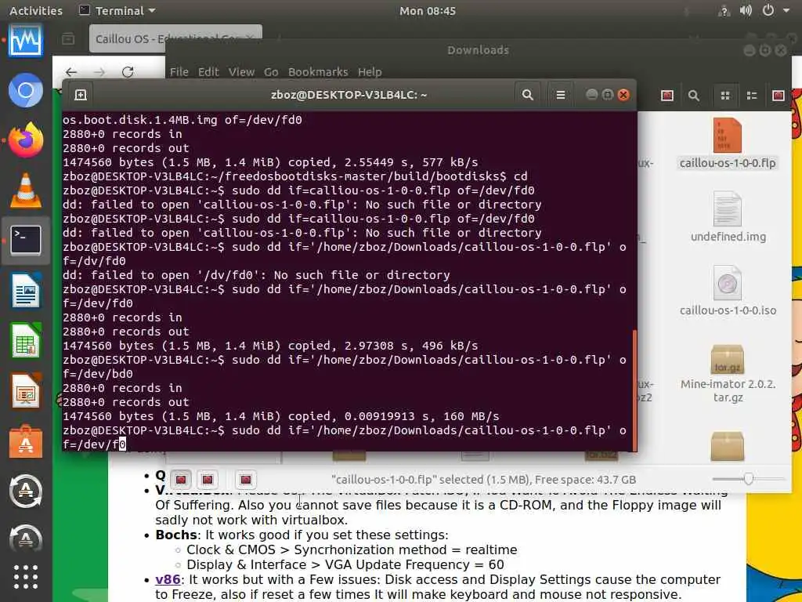This screenshot has width=802, height=602.
Task: Open the Help menu in Downloads window
Action: pos(370,71)
